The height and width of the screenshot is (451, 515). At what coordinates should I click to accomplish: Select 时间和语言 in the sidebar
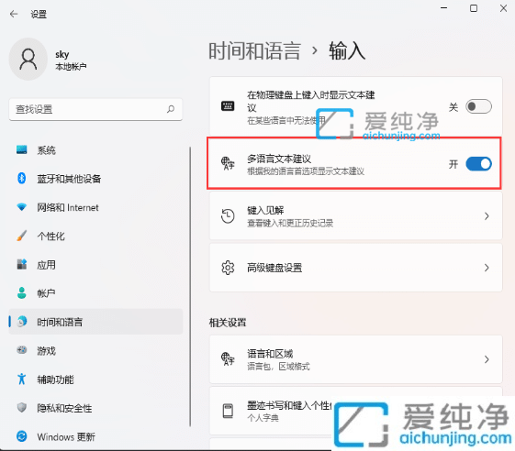(95, 322)
